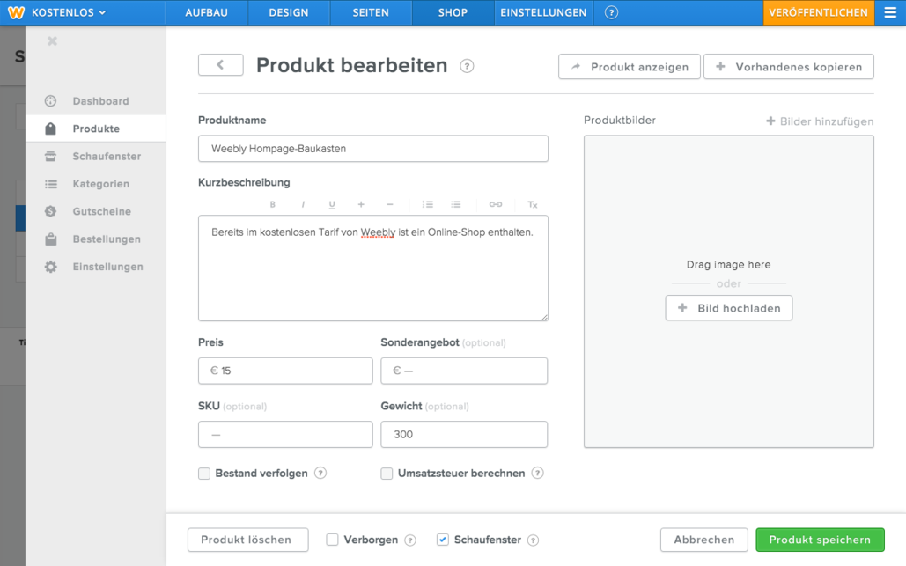The width and height of the screenshot is (906, 566).
Task: Switch to the Seiten tab
Action: [x=371, y=12]
